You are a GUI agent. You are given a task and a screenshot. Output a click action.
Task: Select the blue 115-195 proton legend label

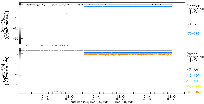pyautogui.click(x=193, y=76)
